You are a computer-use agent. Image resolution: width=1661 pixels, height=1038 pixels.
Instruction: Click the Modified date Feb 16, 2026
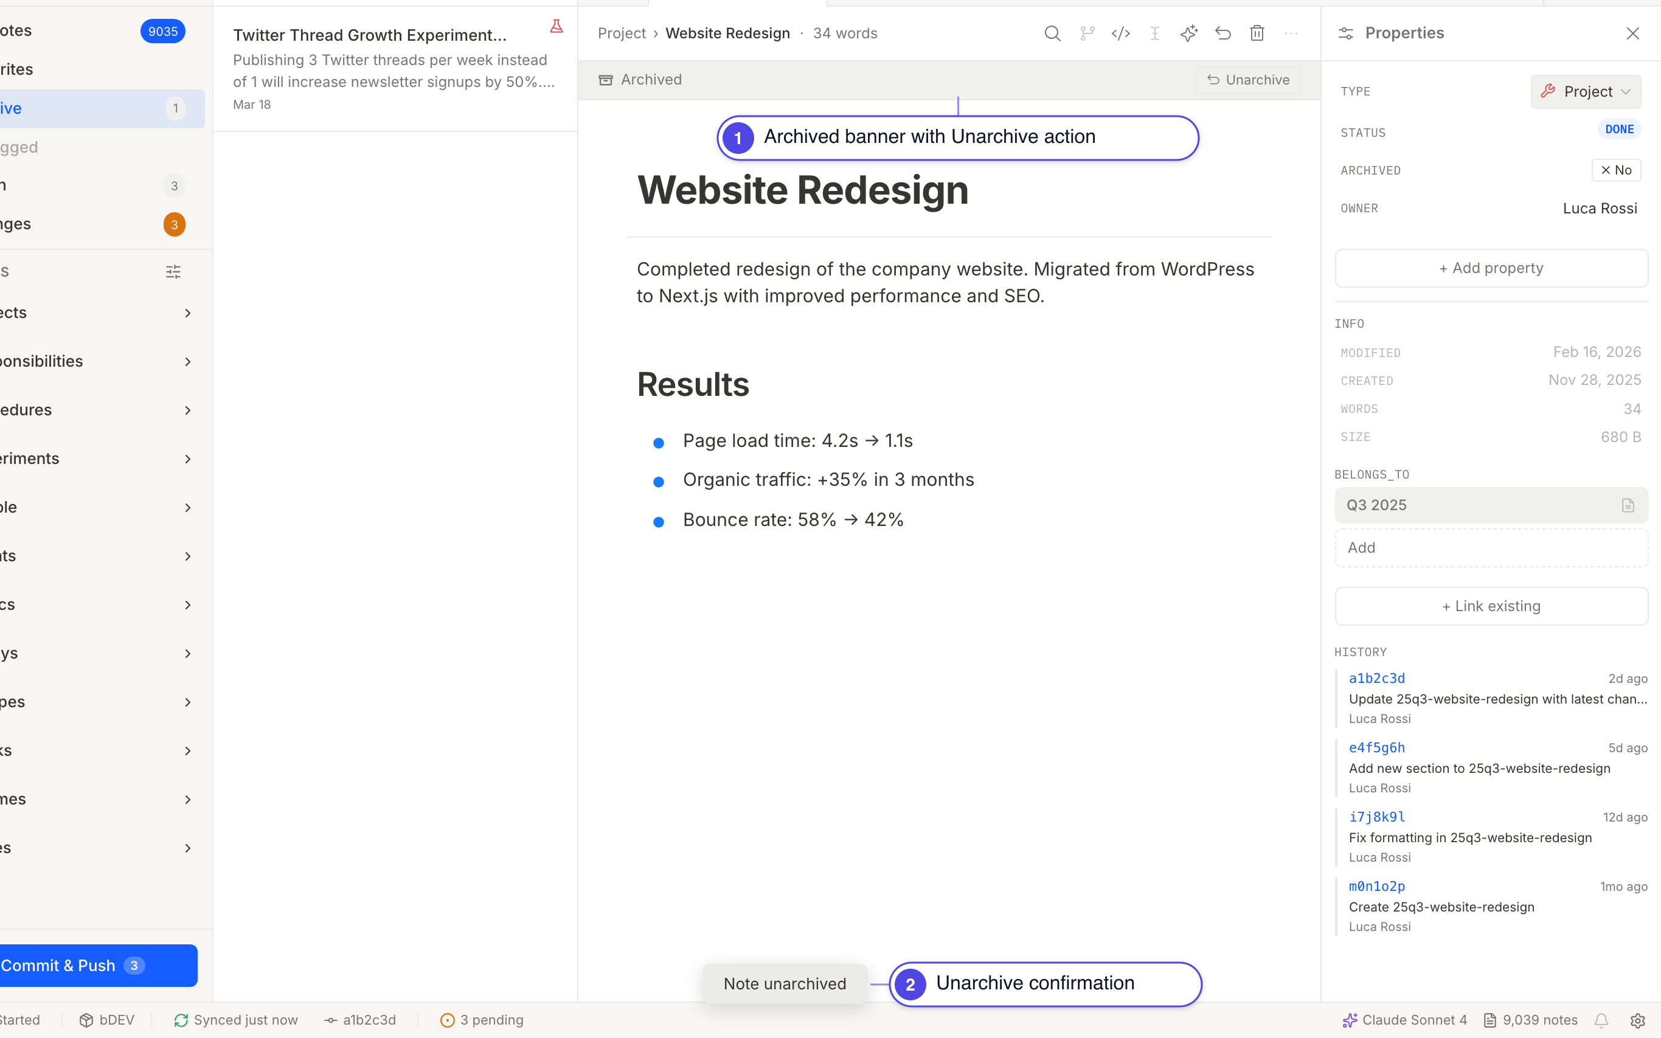click(1597, 352)
